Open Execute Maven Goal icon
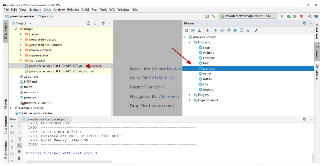This screenshot has height=166, width=323. [x=222, y=30]
